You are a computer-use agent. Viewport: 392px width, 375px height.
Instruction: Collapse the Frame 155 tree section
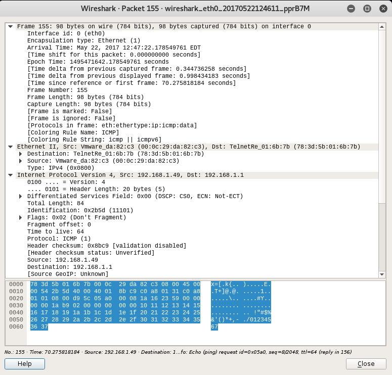10,26
